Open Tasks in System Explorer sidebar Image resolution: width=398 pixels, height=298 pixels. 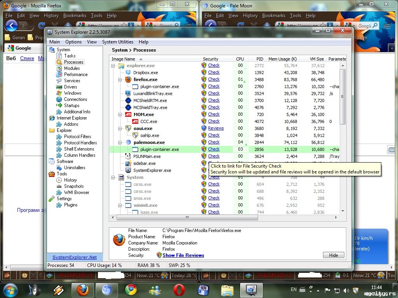(70, 56)
